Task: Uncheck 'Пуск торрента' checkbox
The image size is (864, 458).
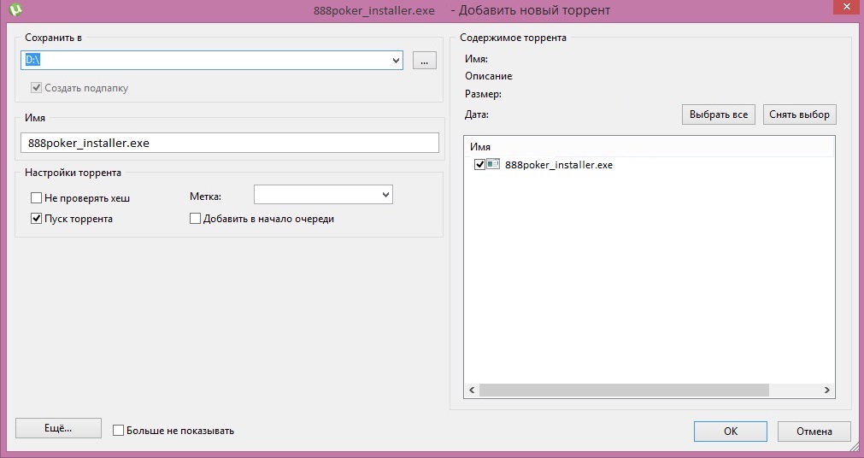Action: point(37,219)
